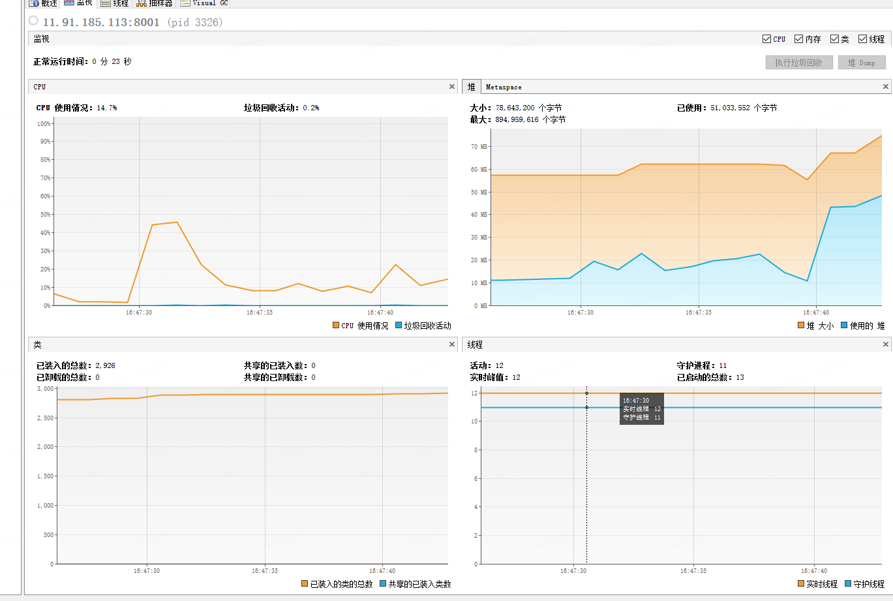Click the 监视 section header label
The width and height of the screenshot is (893, 601).
(x=42, y=39)
